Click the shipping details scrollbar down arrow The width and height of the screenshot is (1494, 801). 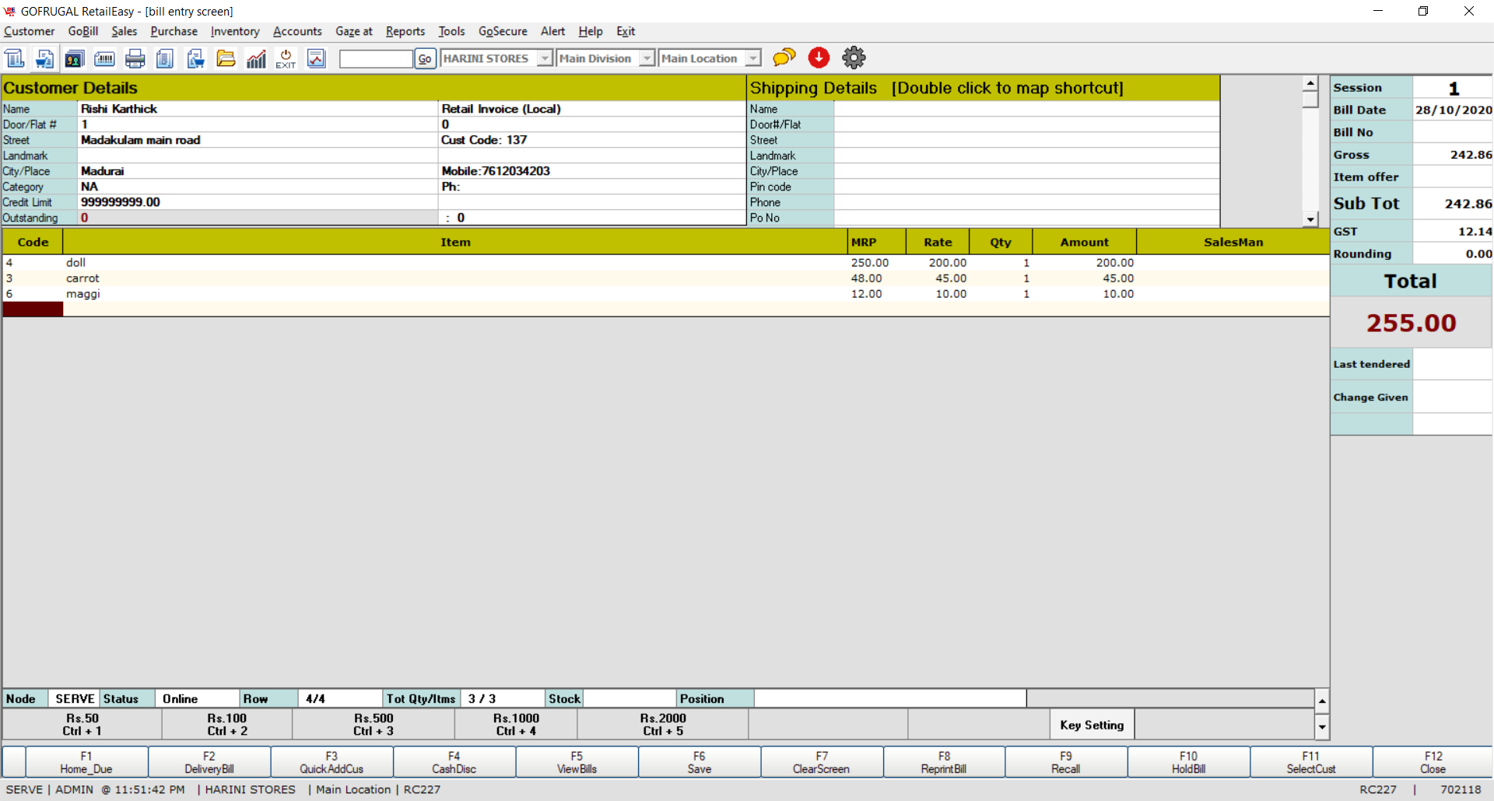tap(1310, 219)
